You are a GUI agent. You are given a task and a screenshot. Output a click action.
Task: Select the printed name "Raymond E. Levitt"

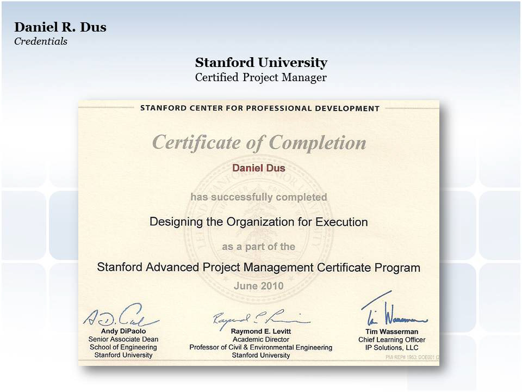click(261, 332)
